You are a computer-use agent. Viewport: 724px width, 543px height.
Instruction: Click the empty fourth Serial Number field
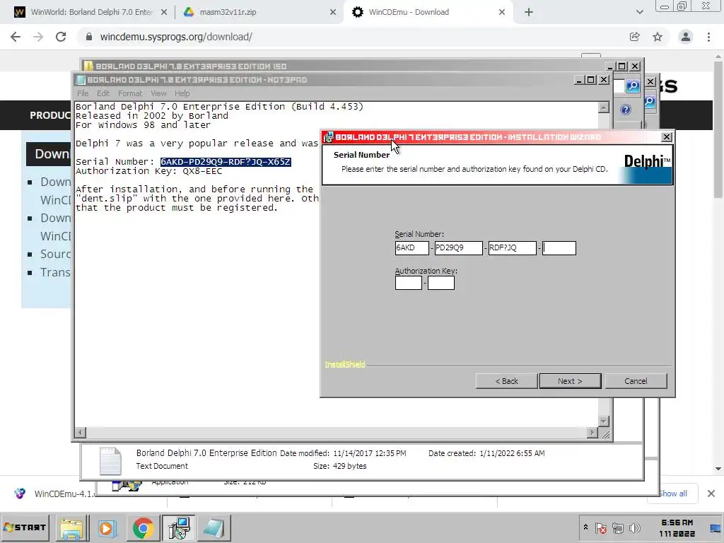[559, 248]
